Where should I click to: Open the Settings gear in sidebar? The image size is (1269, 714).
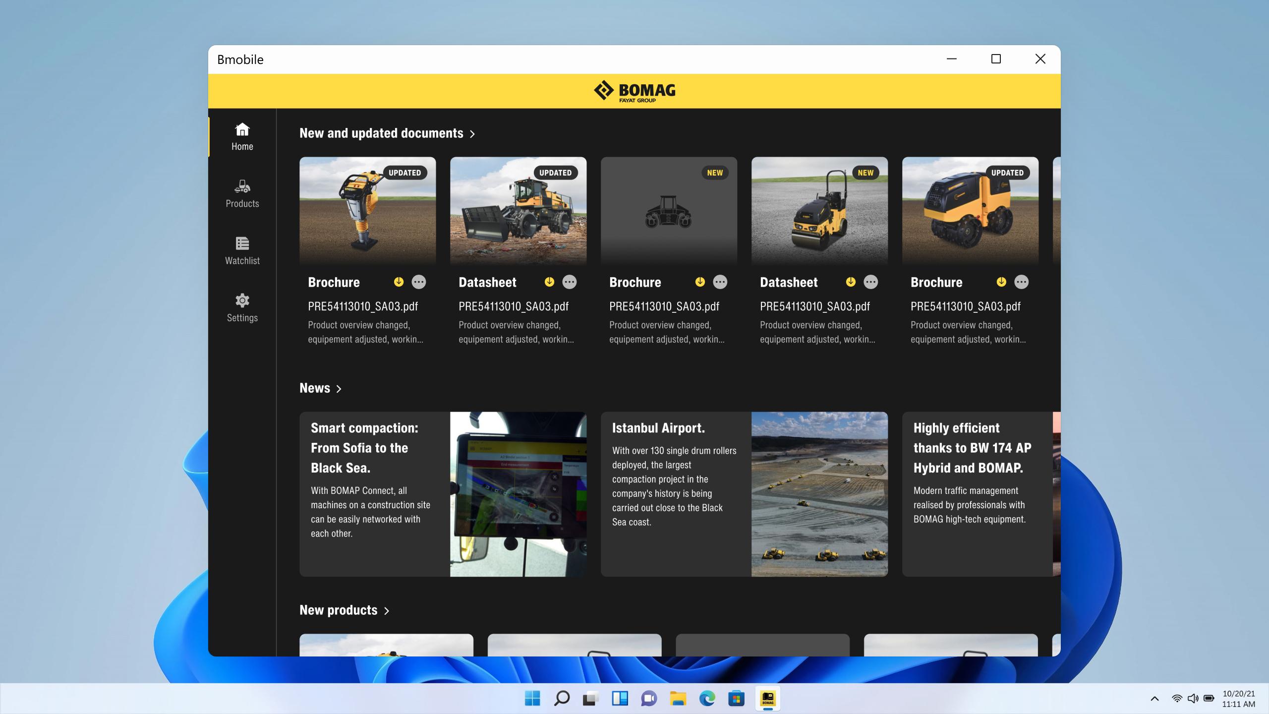tap(242, 308)
